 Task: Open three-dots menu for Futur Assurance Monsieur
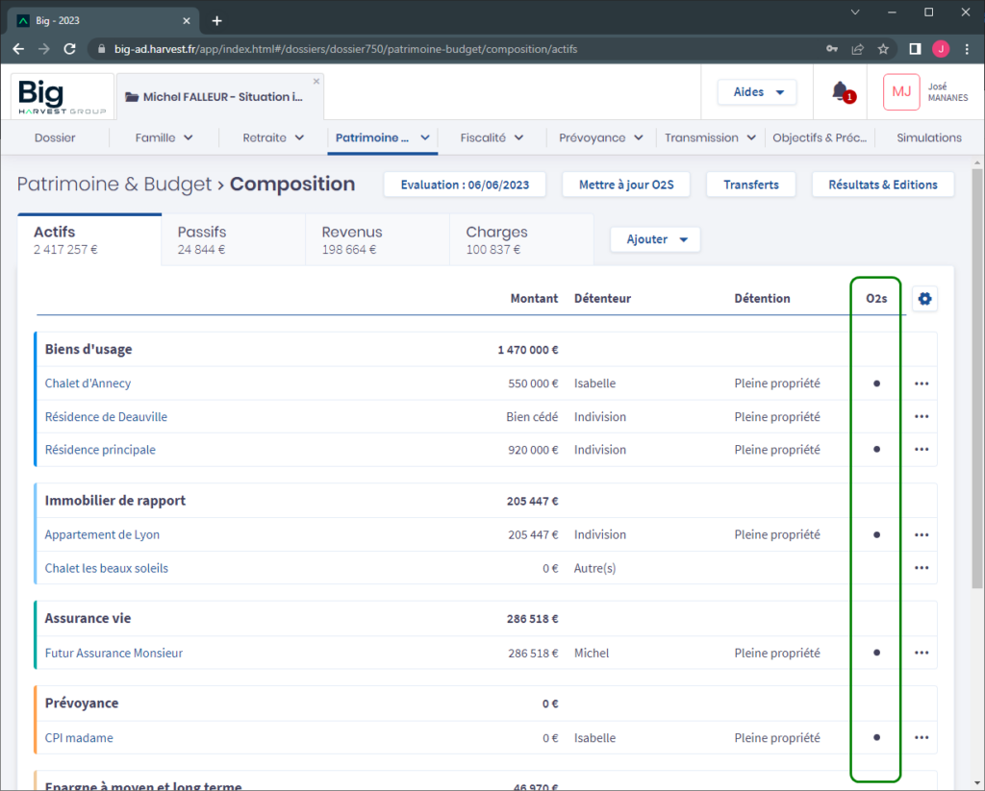pyautogui.click(x=922, y=654)
